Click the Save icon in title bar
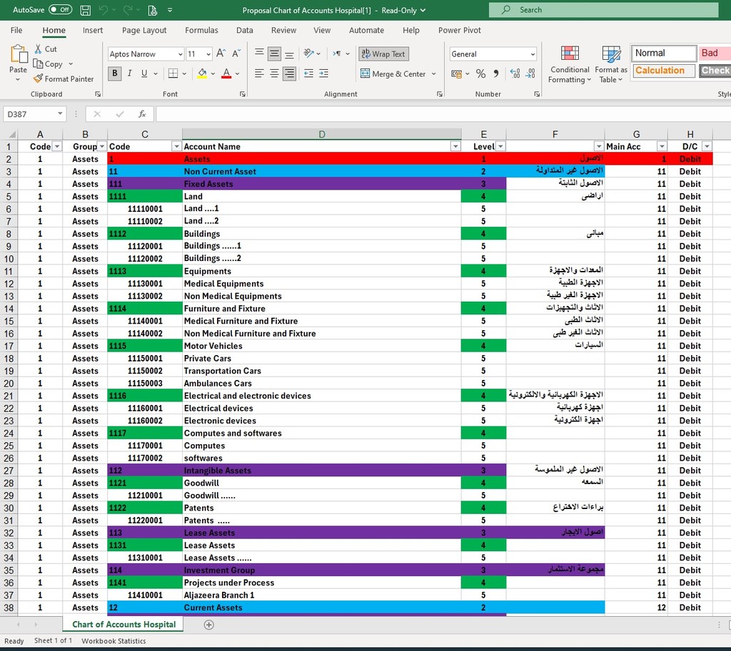Viewport: 731px width, 651px height. [86, 10]
